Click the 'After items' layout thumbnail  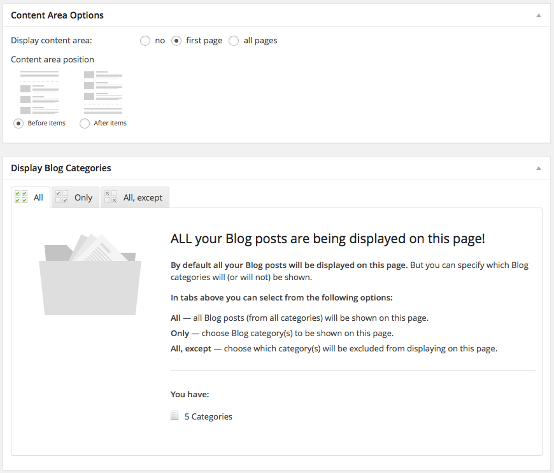pos(103,92)
